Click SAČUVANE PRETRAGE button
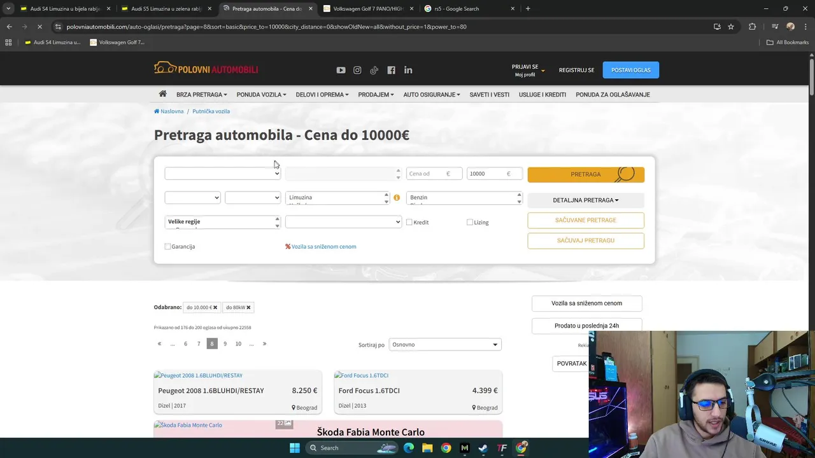Image resolution: width=815 pixels, height=458 pixels. [x=586, y=220]
